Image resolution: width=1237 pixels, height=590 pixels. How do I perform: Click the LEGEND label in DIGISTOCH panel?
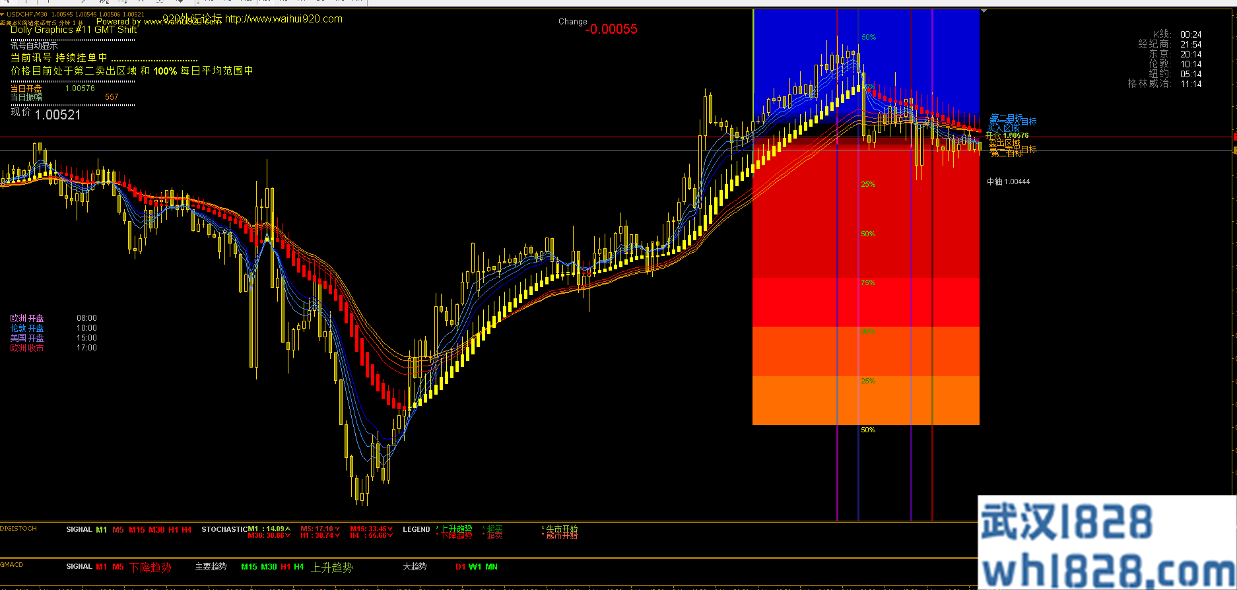[417, 529]
